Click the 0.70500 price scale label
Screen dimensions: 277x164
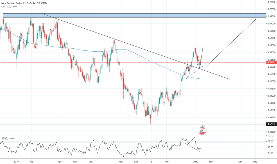pyautogui.click(x=271, y=2)
